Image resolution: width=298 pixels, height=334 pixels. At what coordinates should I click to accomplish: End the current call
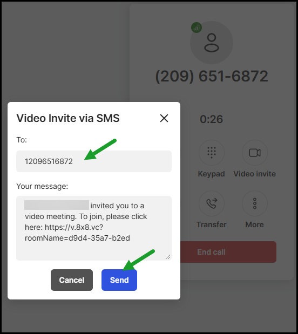tap(228, 252)
